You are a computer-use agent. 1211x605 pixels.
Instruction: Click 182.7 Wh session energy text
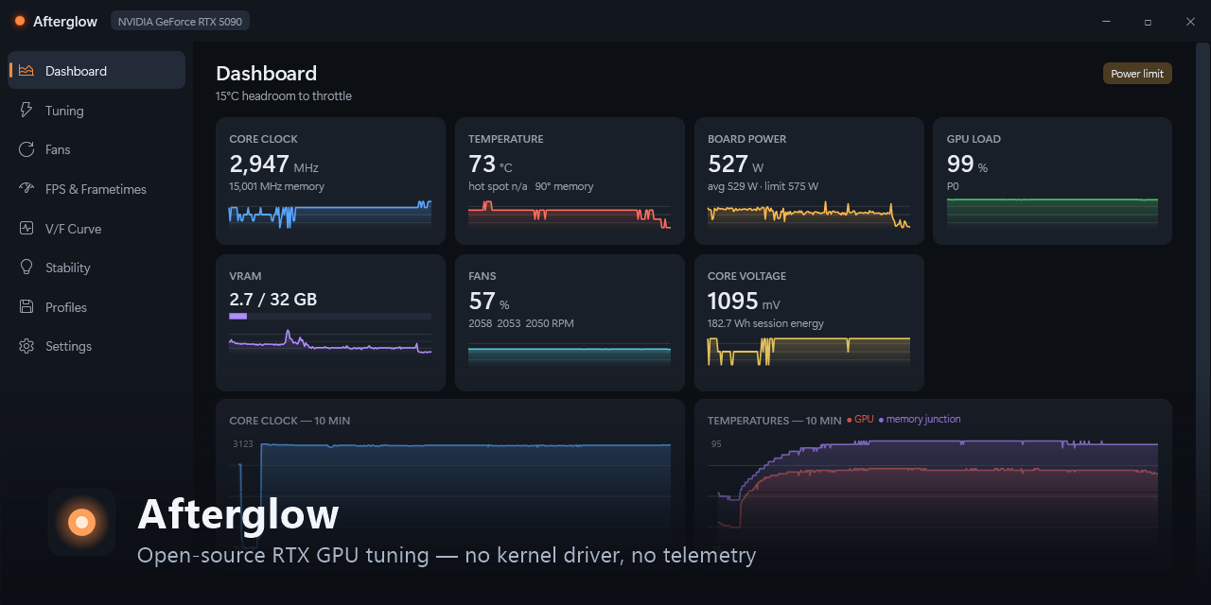(765, 323)
